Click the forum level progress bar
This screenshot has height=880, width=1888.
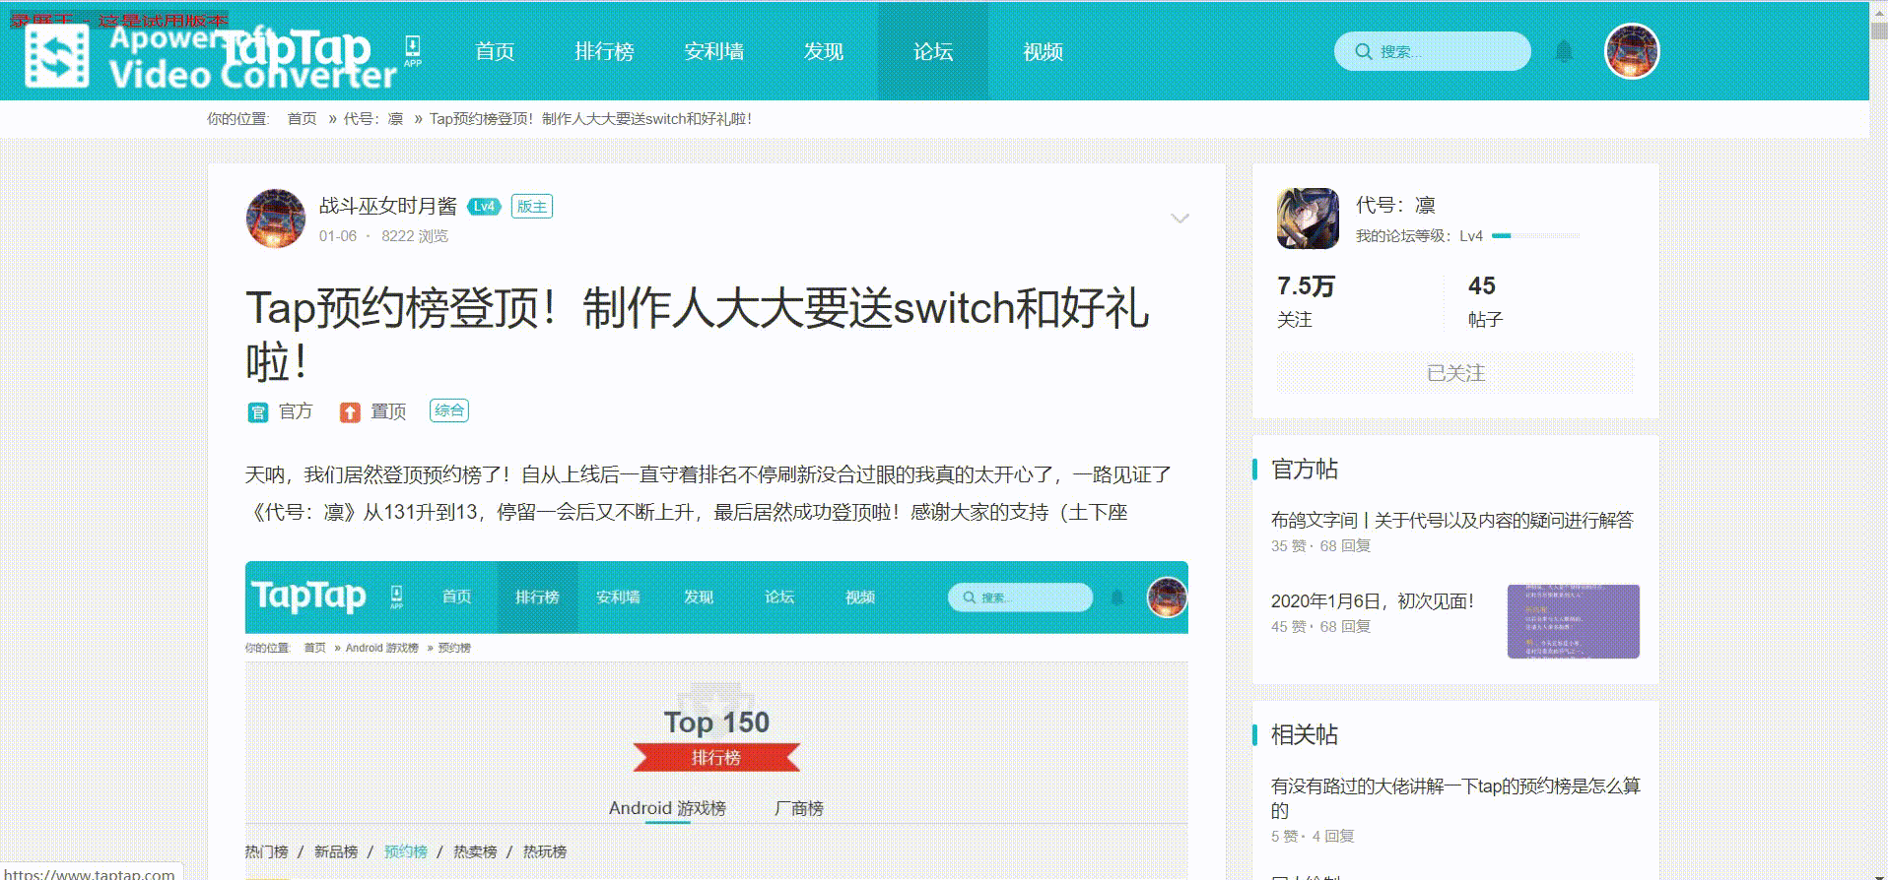click(x=1535, y=236)
